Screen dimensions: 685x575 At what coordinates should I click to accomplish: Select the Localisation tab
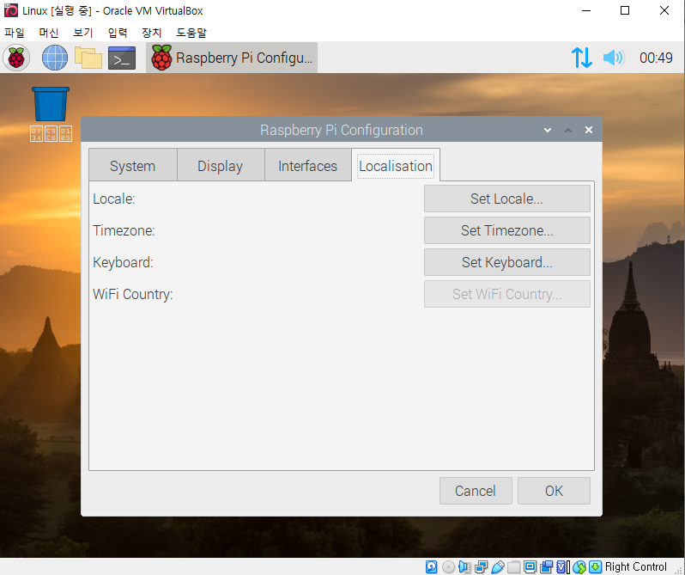[396, 166]
